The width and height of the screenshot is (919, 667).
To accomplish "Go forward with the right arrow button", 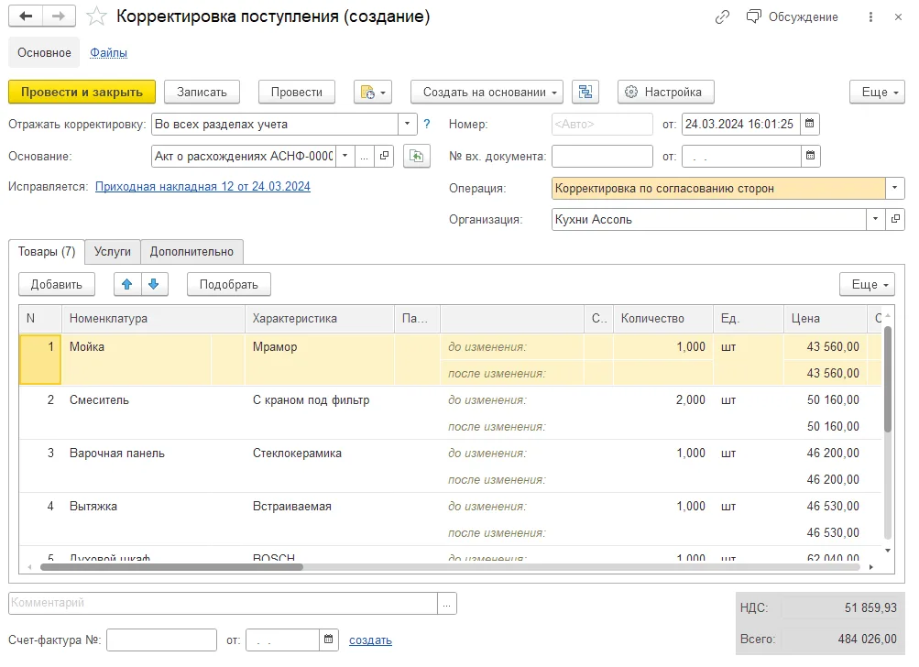I will pyautogui.click(x=59, y=16).
